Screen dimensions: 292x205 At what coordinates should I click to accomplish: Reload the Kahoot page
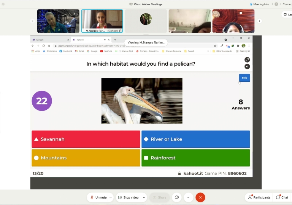tap(44, 46)
